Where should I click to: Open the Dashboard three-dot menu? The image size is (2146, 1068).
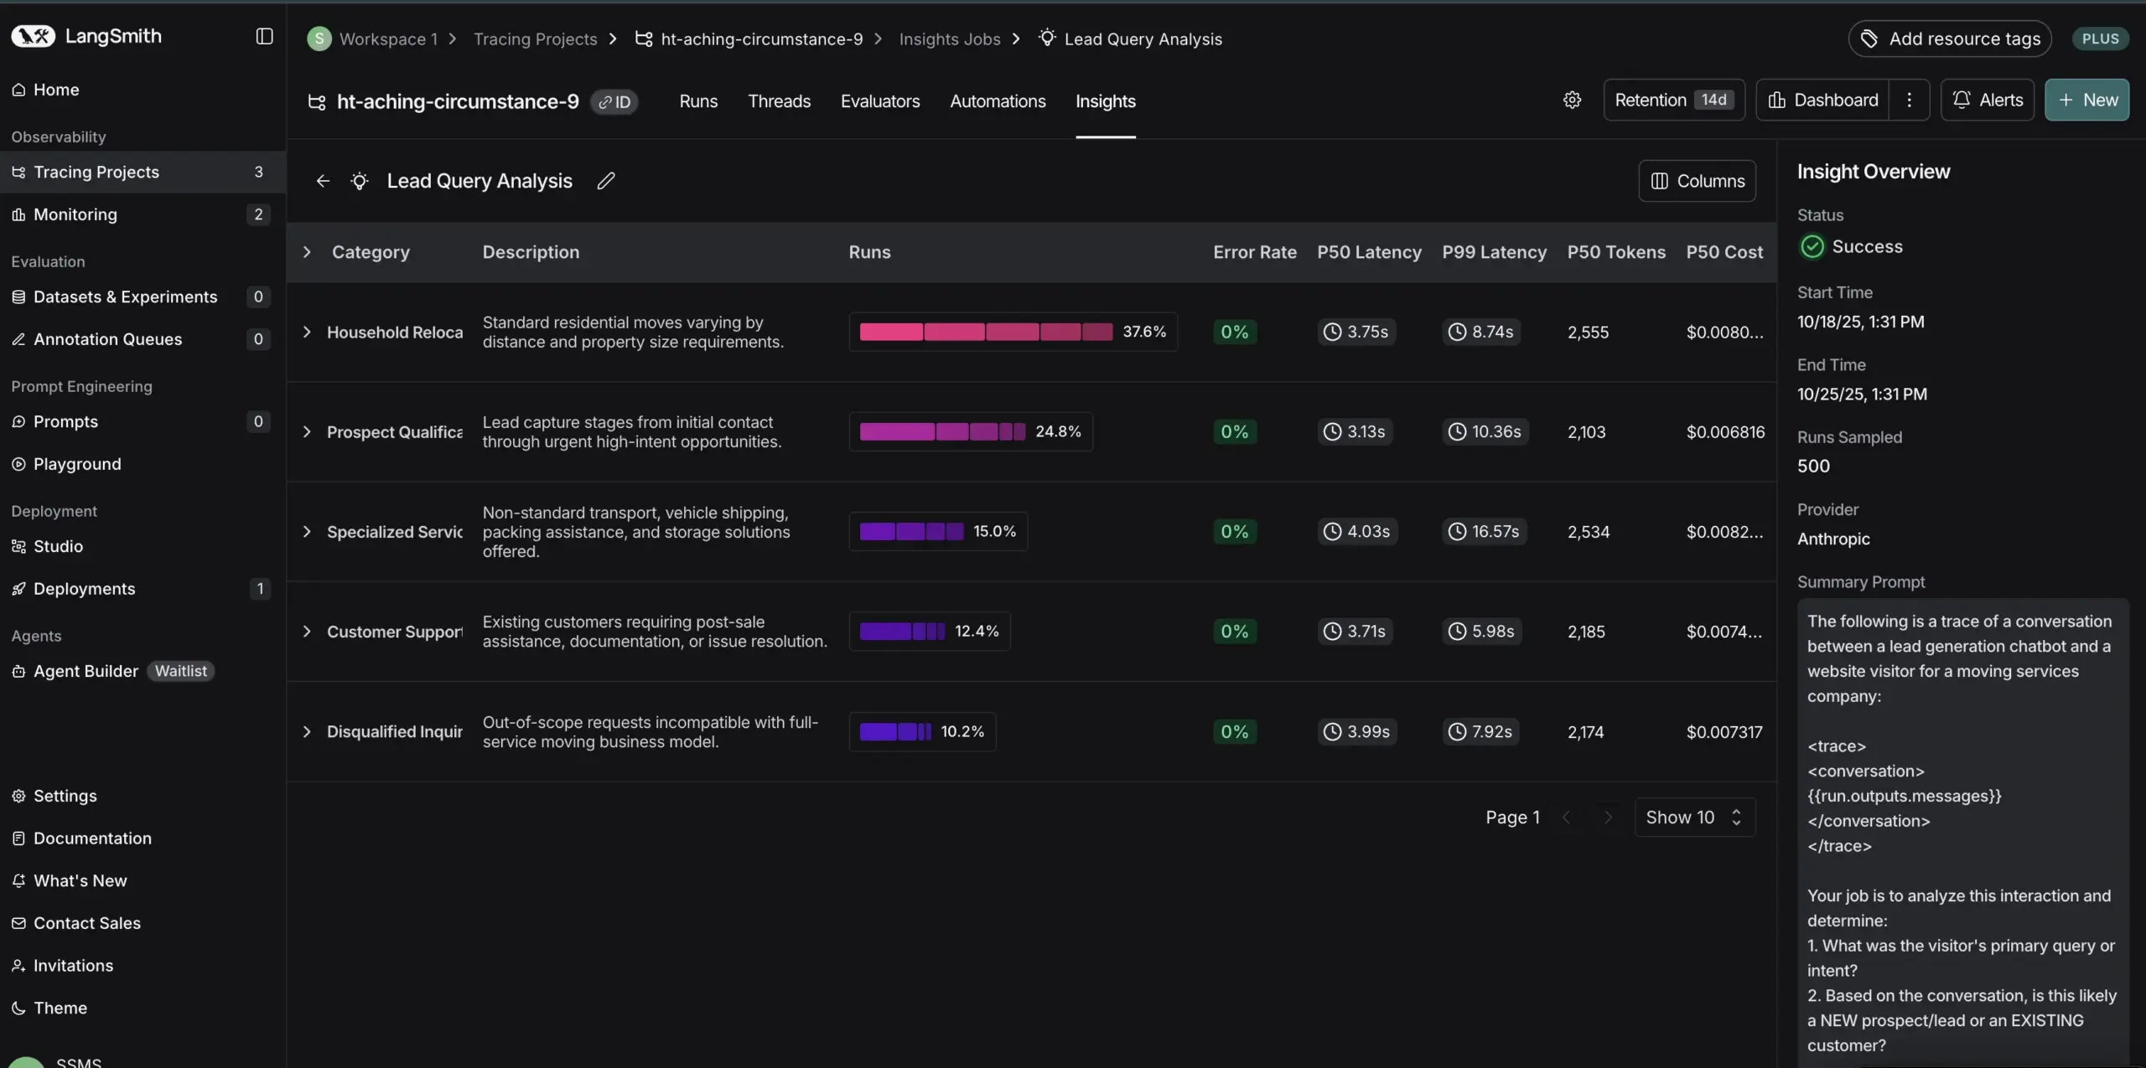(1909, 101)
